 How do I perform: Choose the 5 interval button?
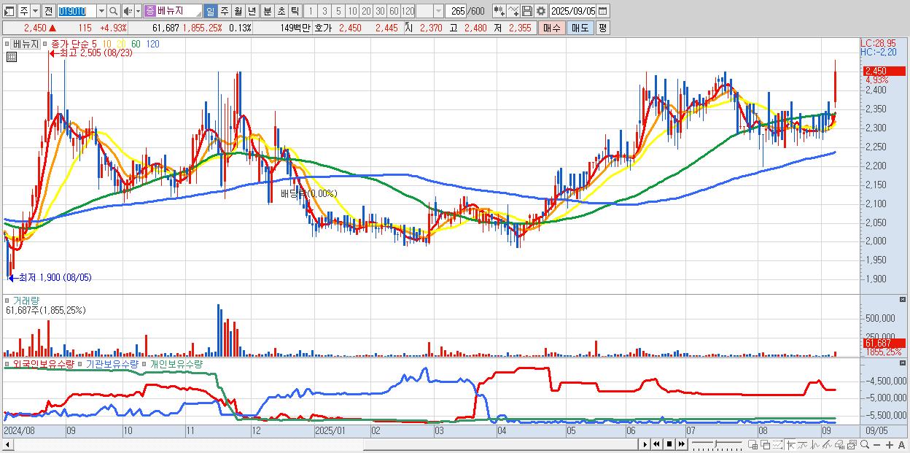point(338,11)
